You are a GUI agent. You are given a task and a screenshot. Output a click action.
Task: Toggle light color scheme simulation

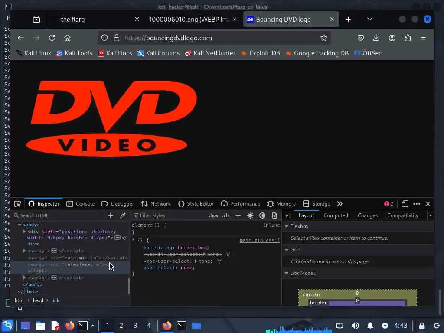point(250,215)
